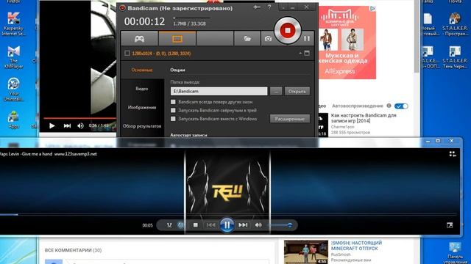Switch media player to library view
This screenshot has width=471, height=264.
tap(453, 154)
